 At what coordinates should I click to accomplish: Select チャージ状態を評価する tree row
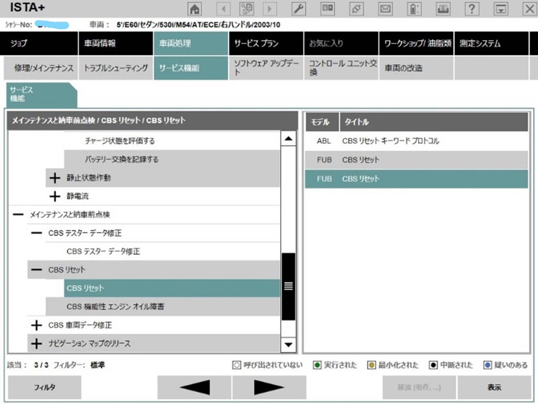click(172, 141)
